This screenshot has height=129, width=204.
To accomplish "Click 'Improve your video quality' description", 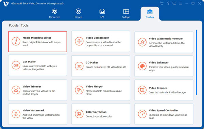I will 169,69.
